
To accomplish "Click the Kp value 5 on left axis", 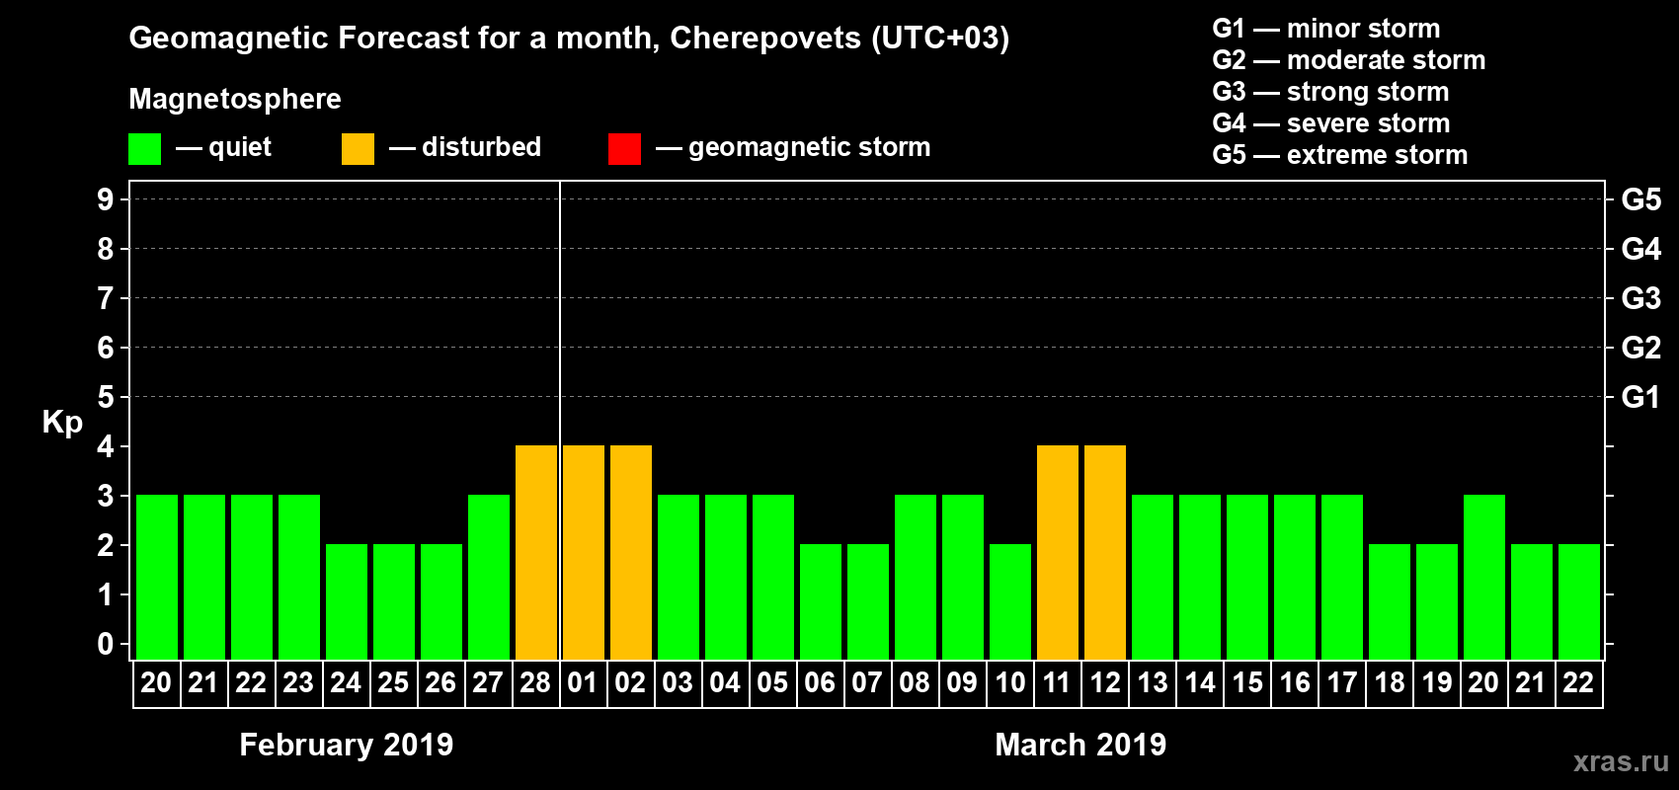I will click(106, 397).
